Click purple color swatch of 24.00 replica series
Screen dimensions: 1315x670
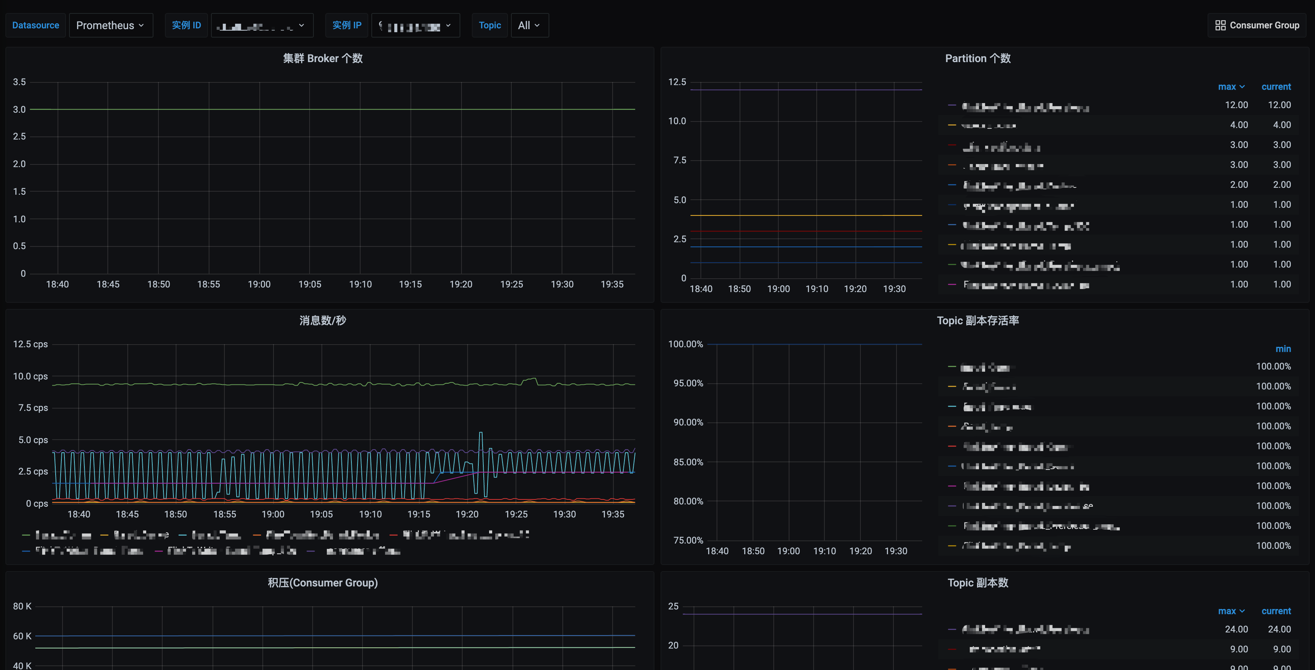[952, 630]
